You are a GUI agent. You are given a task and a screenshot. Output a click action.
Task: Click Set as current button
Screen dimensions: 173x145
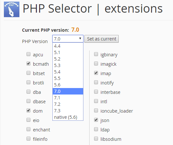tap(102, 39)
